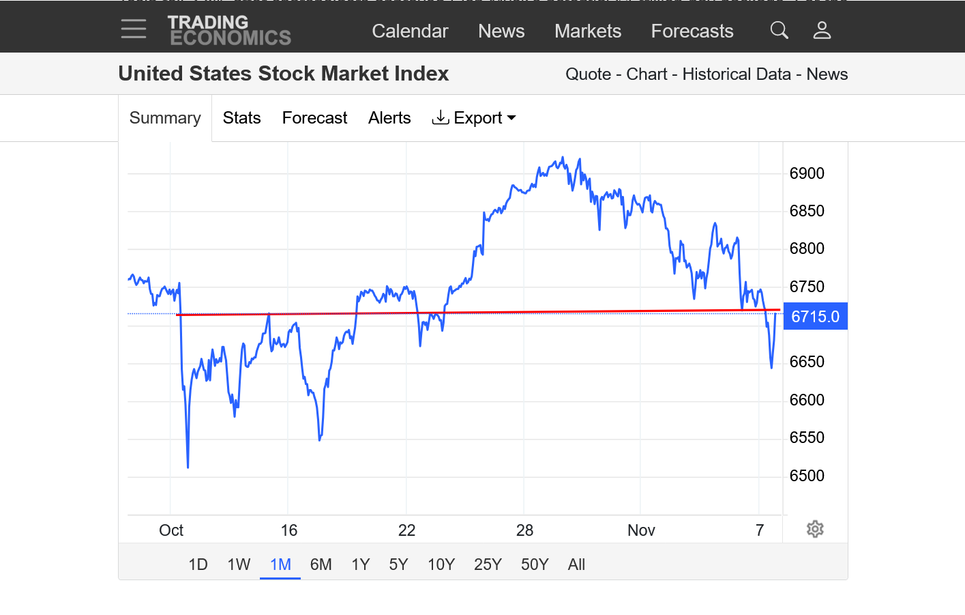
Task: Show All historical range
Action: click(576, 564)
